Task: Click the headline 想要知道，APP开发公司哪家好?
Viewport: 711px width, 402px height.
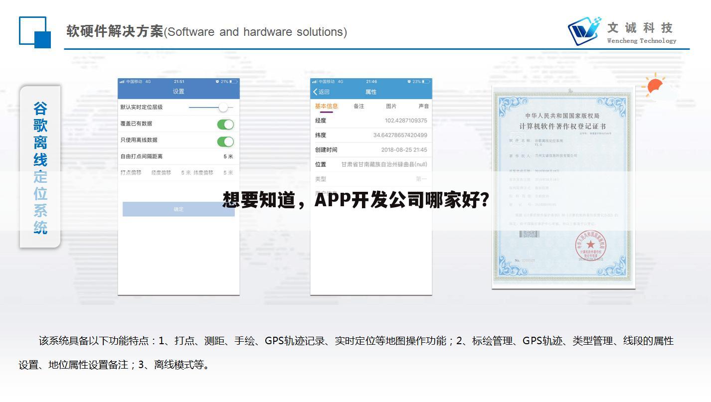Action: 355,200
